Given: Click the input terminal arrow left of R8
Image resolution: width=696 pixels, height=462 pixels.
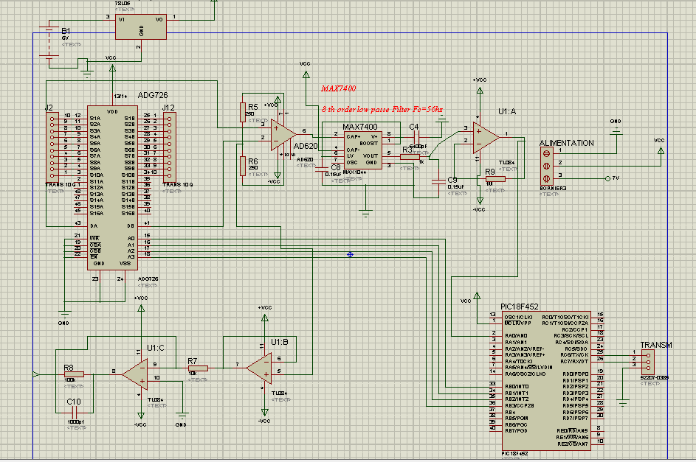Looking at the screenshot, I should tap(36, 375).
